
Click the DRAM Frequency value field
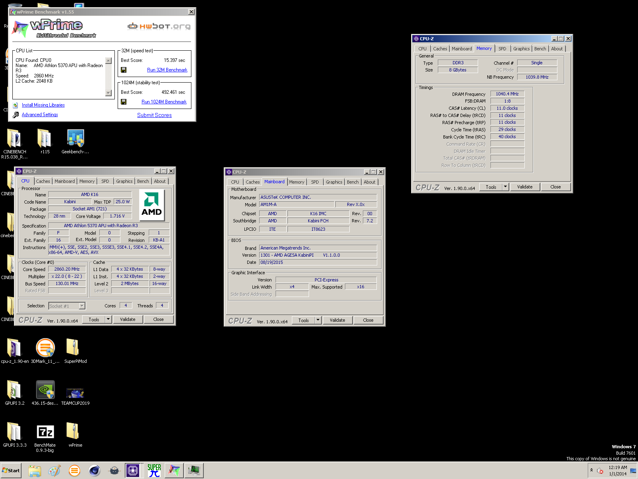pyautogui.click(x=507, y=94)
